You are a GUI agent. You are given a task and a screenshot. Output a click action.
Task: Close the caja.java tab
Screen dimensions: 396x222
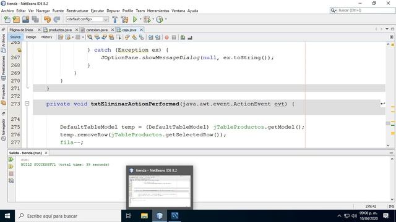142,30
